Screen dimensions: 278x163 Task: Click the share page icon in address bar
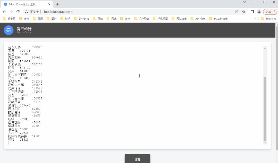(x=237, y=12)
